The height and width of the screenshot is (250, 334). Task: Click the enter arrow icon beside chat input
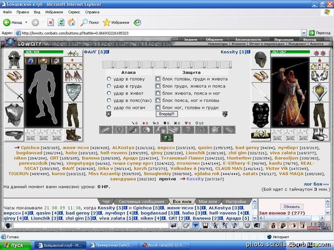[x=174, y=225]
